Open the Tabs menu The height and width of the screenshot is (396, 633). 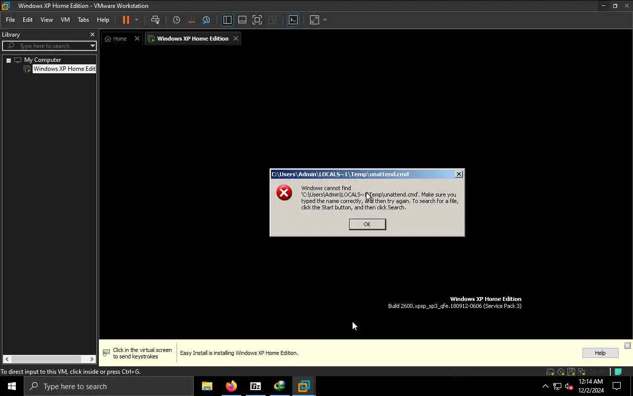click(83, 20)
